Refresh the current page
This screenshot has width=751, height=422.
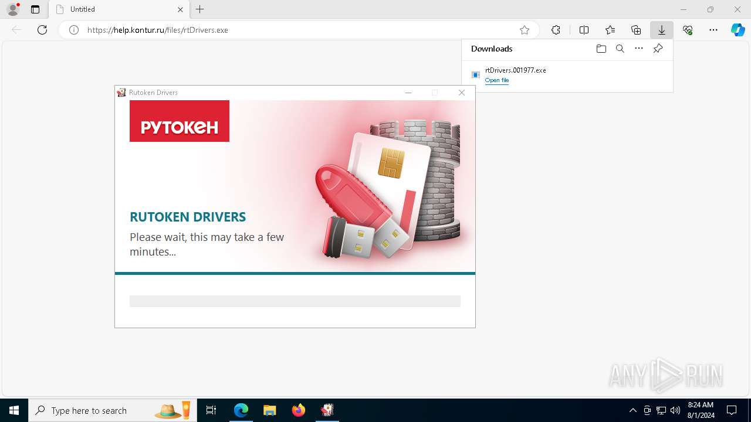[x=42, y=30]
